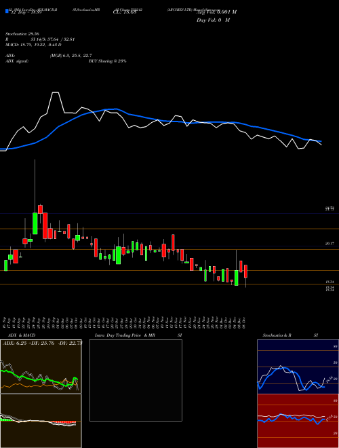Select the '(MGR) 6.3, 25.8, 22.7' ADX values
The width and height of the screenshot is (339, 448).
71,56
